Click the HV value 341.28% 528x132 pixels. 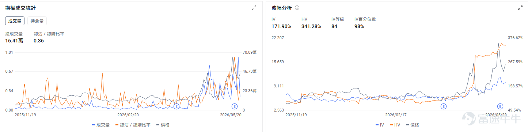pyautogui.click(x=311, y=26)
